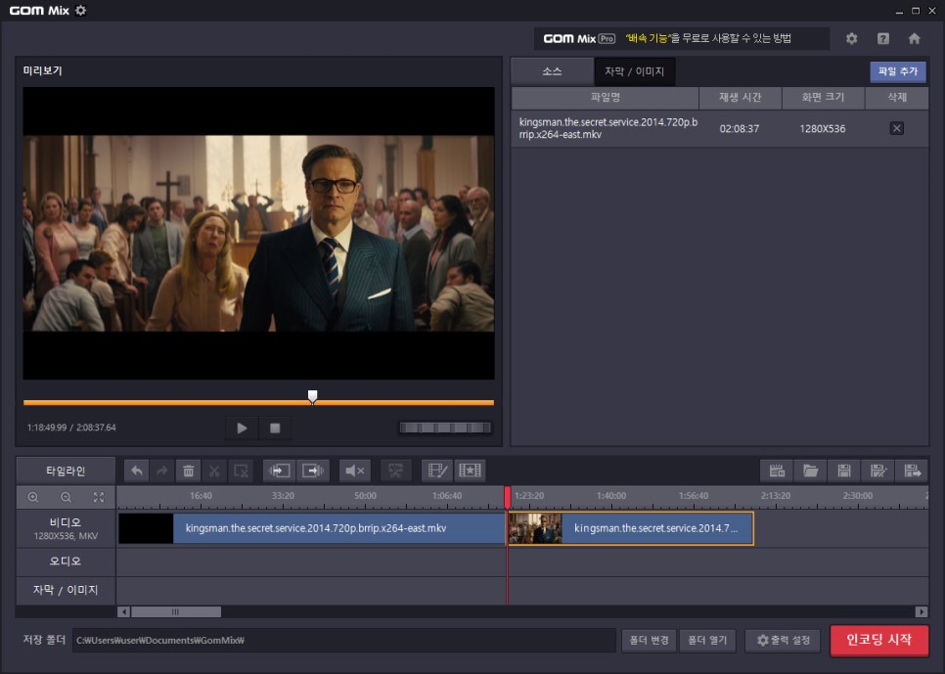945x674 pixels.
Task: Click the save folder path field
Action: click(343, 640)
